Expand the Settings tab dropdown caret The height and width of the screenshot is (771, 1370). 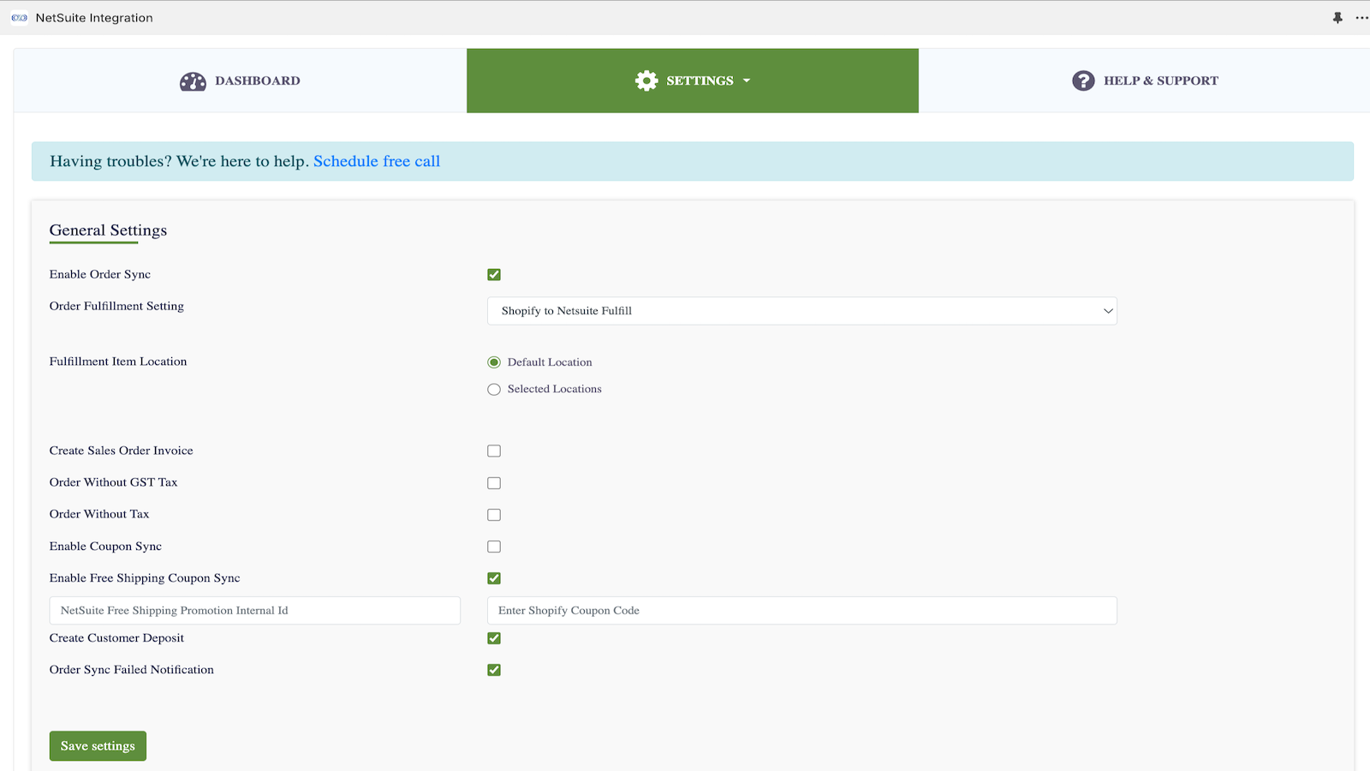(x=747, y=81)
